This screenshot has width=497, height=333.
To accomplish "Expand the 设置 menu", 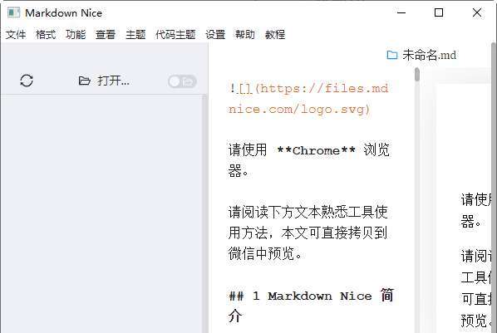I will point(215,34).
